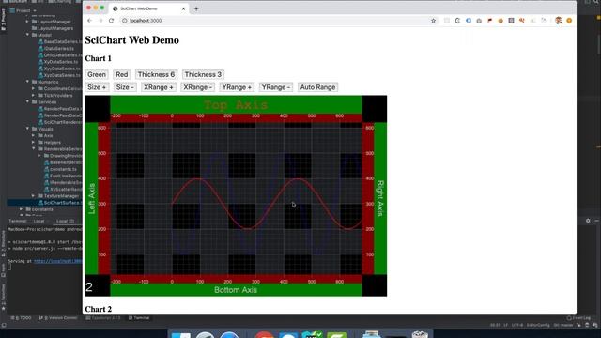Click the Red color button
This screenshot has width=601, height=338.
[122, 75]
